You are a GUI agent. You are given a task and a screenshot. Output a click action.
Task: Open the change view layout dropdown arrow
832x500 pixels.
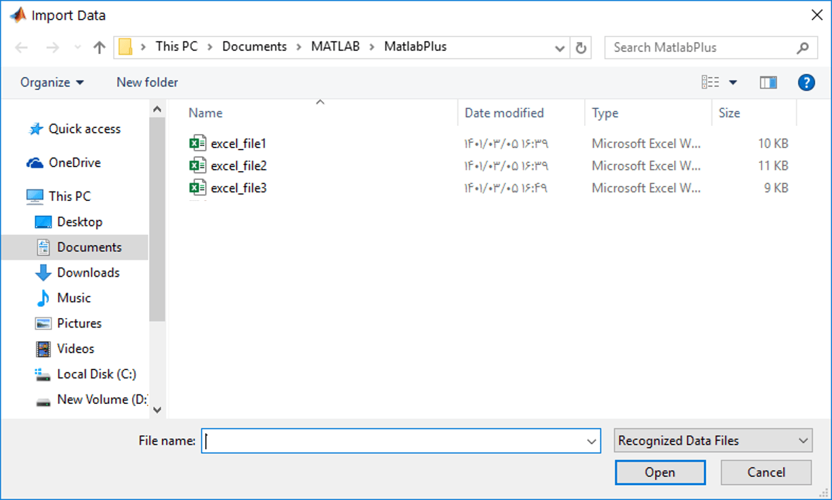[x=733, y=82]
